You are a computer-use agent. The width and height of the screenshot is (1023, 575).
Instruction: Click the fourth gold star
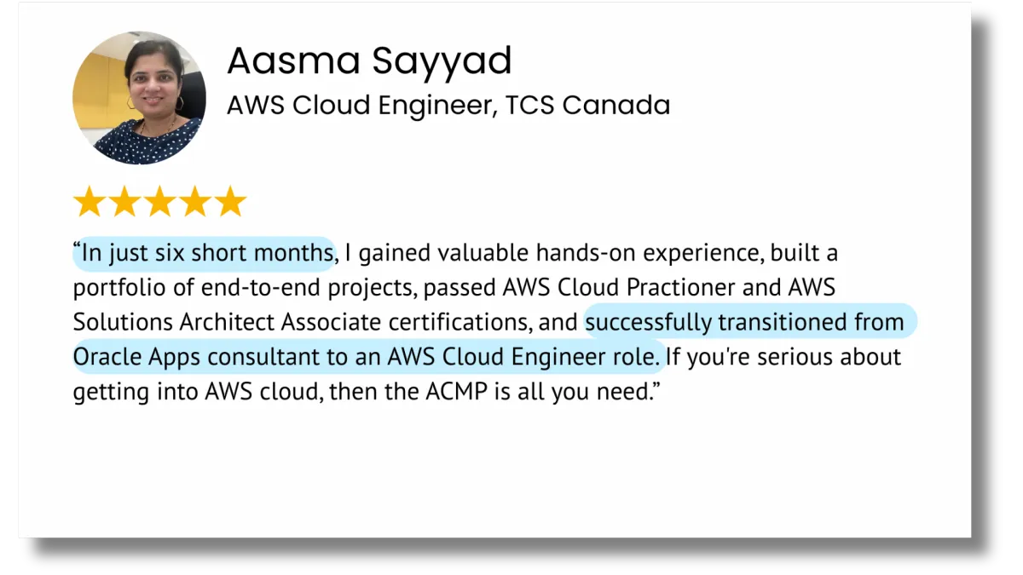(x=194, y=203)
